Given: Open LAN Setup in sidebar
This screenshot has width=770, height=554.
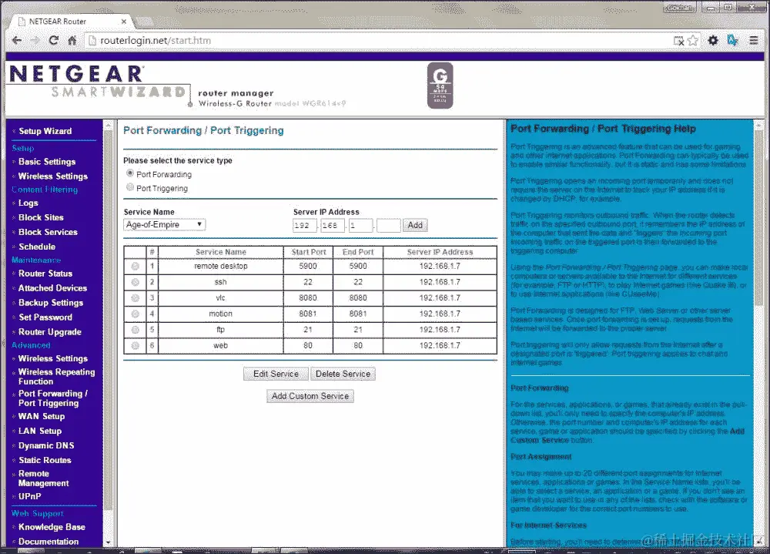Looking at the screenshot, I should 40,431.
